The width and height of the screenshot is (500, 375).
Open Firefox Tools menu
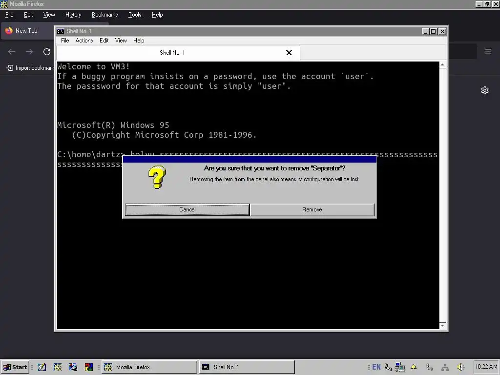pyautogui.click(x=135, y=15)
